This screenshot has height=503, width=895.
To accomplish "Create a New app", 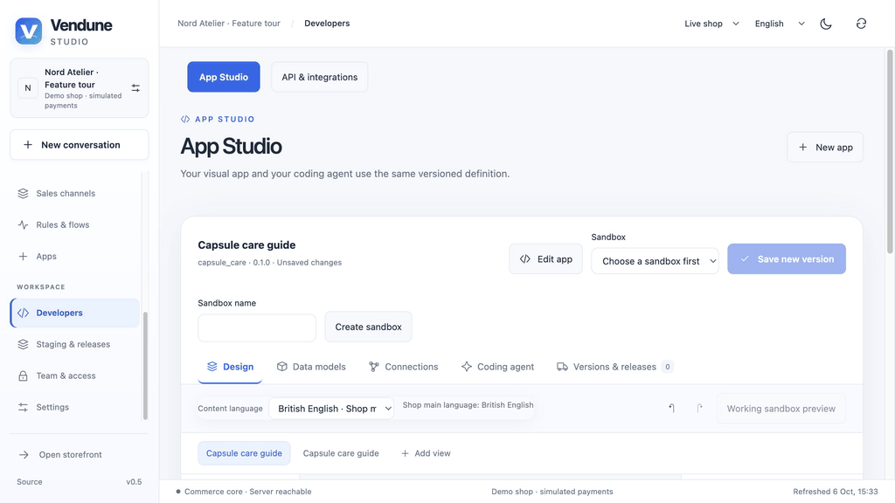I will click(825, 147).
